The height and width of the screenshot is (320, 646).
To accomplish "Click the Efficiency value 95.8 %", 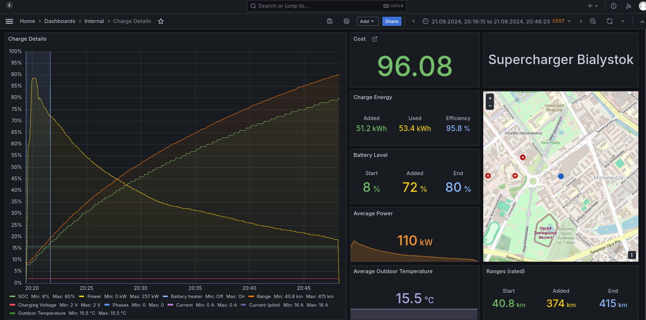I will click(458, 128).
